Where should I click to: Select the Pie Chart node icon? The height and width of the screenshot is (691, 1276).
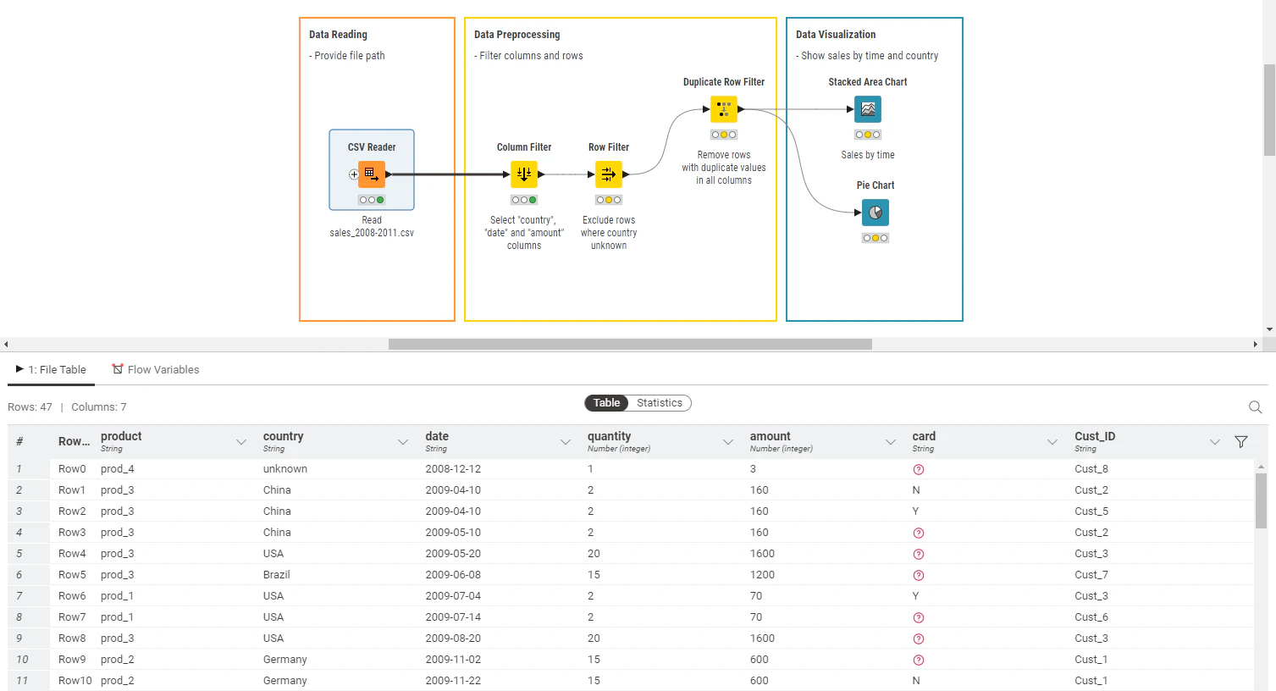(x=875, y=213)
